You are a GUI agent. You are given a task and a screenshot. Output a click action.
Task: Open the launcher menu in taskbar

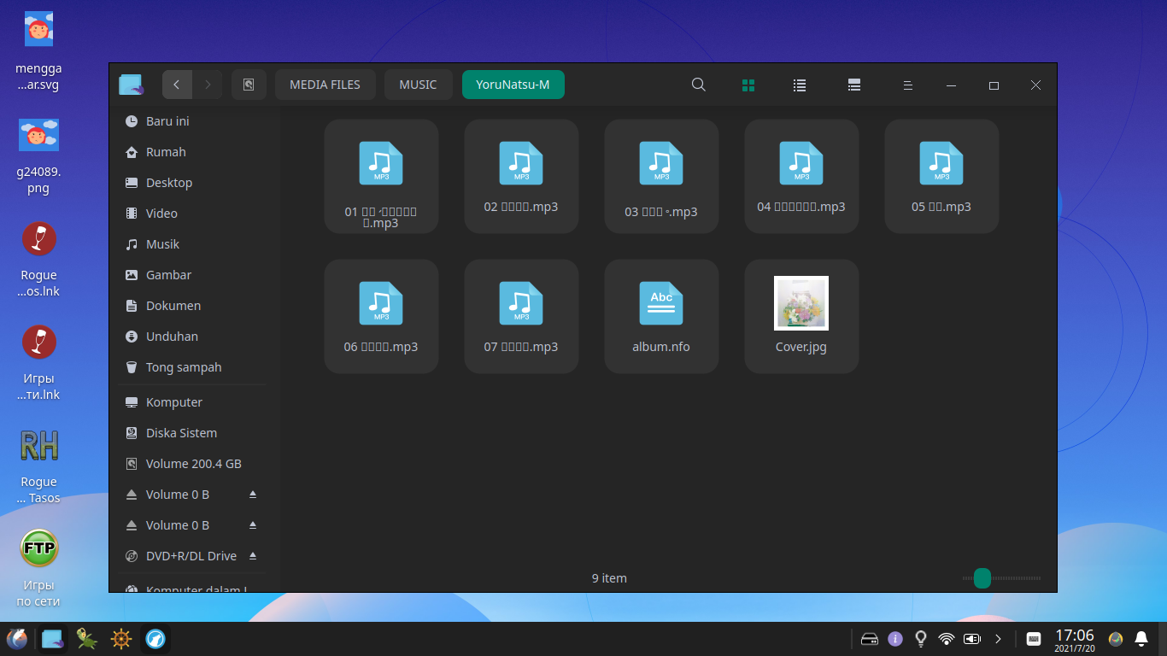coord(17,638)
